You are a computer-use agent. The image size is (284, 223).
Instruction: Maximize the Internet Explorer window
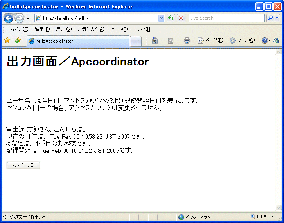point(269,7)
